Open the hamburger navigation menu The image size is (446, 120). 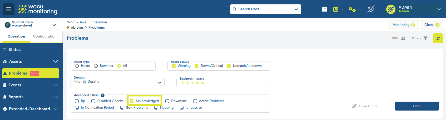(x=8, y=9)
